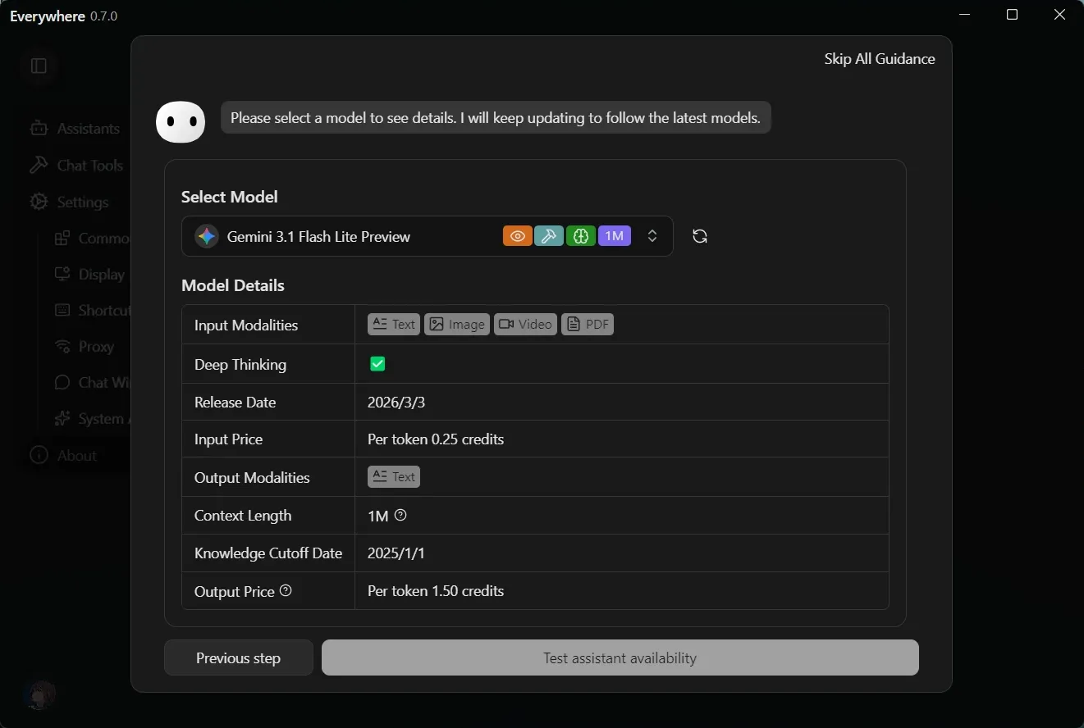Click the "Output Price" row label

coord(235,591)
